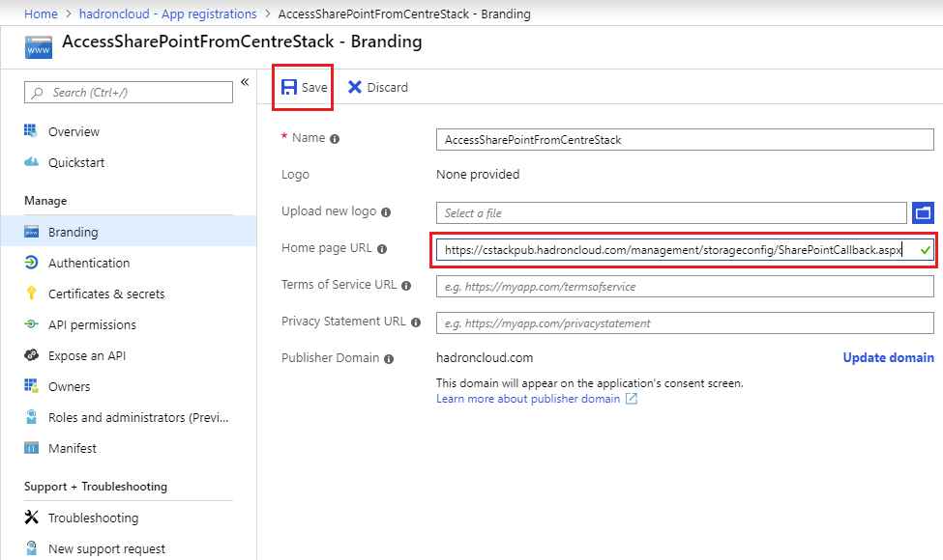Click info icon next to Home page URL
The image size is (943, 560).
[x=382, y=249]
